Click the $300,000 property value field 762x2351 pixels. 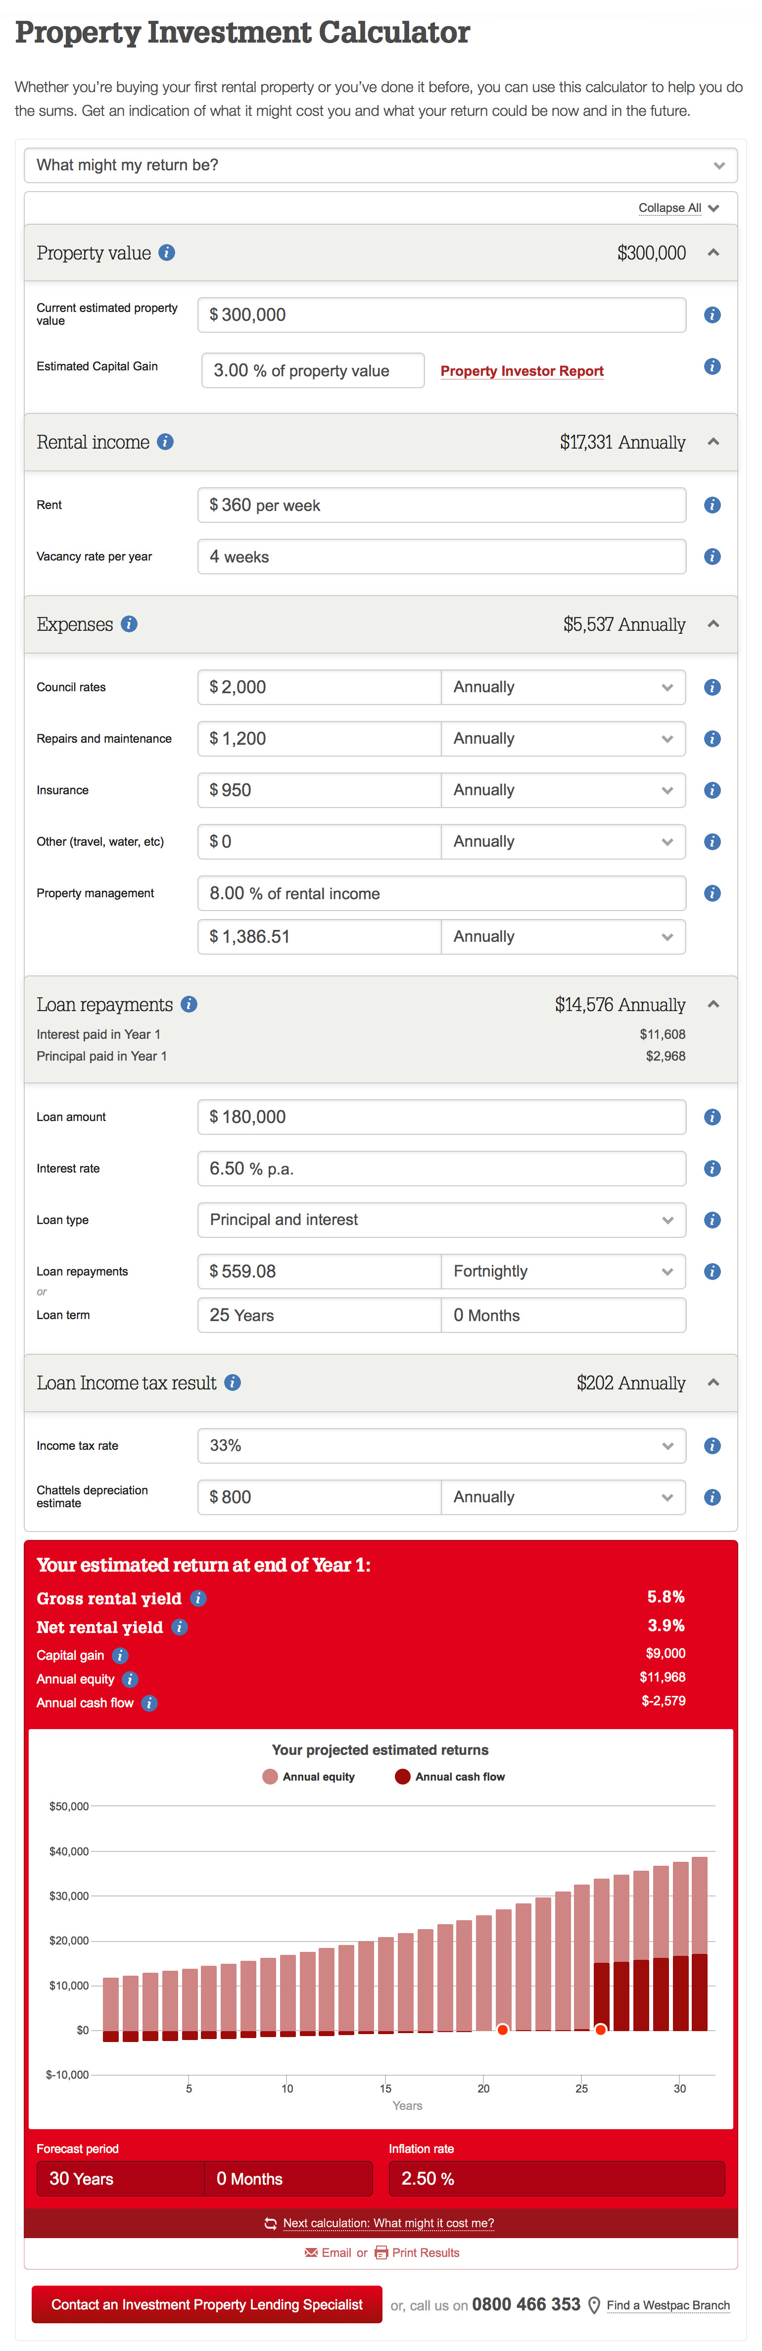pos(442,315)
